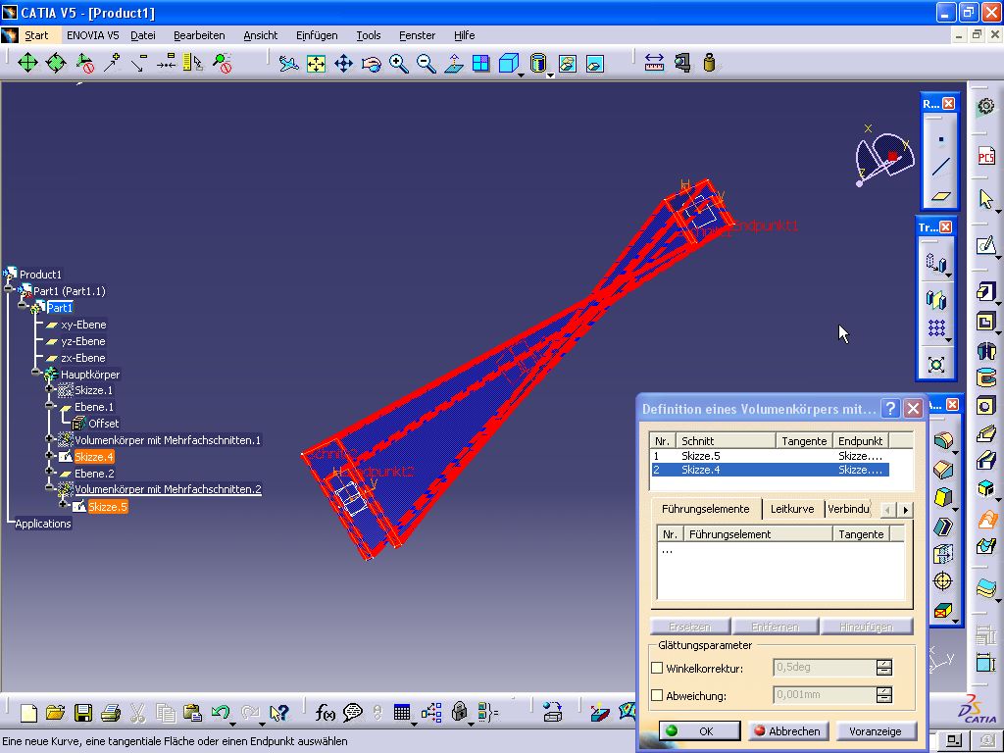Switch to the Führungselemente tab
This screenshot has width=1004, height=753.
point(706,509)
